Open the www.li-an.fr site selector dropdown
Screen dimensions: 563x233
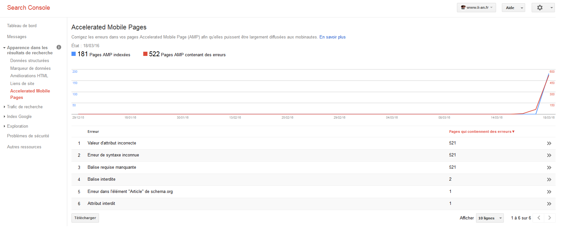coord(476,7)
